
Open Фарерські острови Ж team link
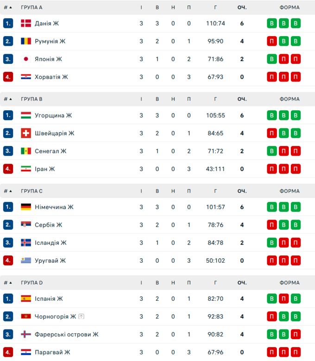pos(66,335)
